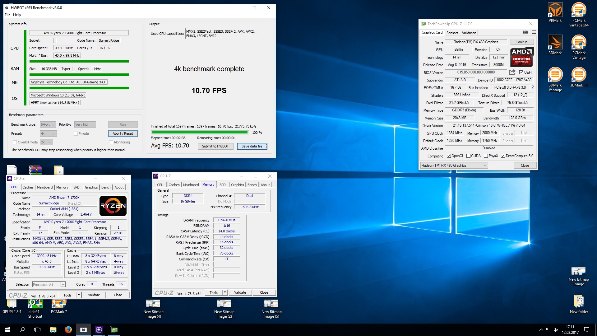This screenshot has width=597, height=336.
Task: Click the Abort / Reset button
Action: (x=123, y=133)
